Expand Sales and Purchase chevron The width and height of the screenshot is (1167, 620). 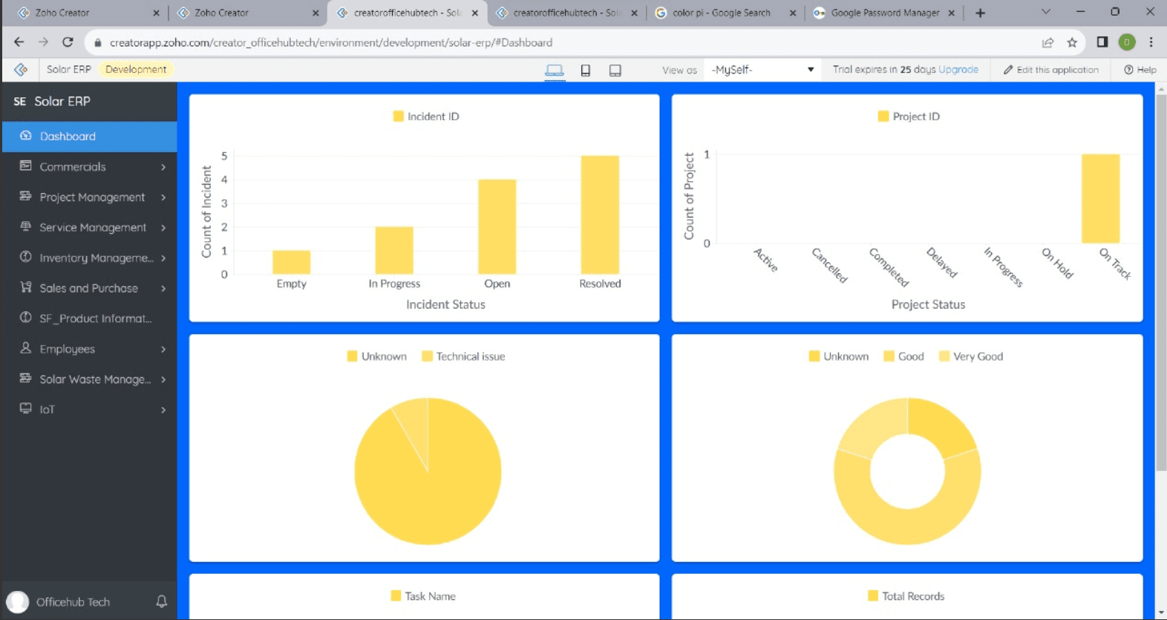(163, 289)
